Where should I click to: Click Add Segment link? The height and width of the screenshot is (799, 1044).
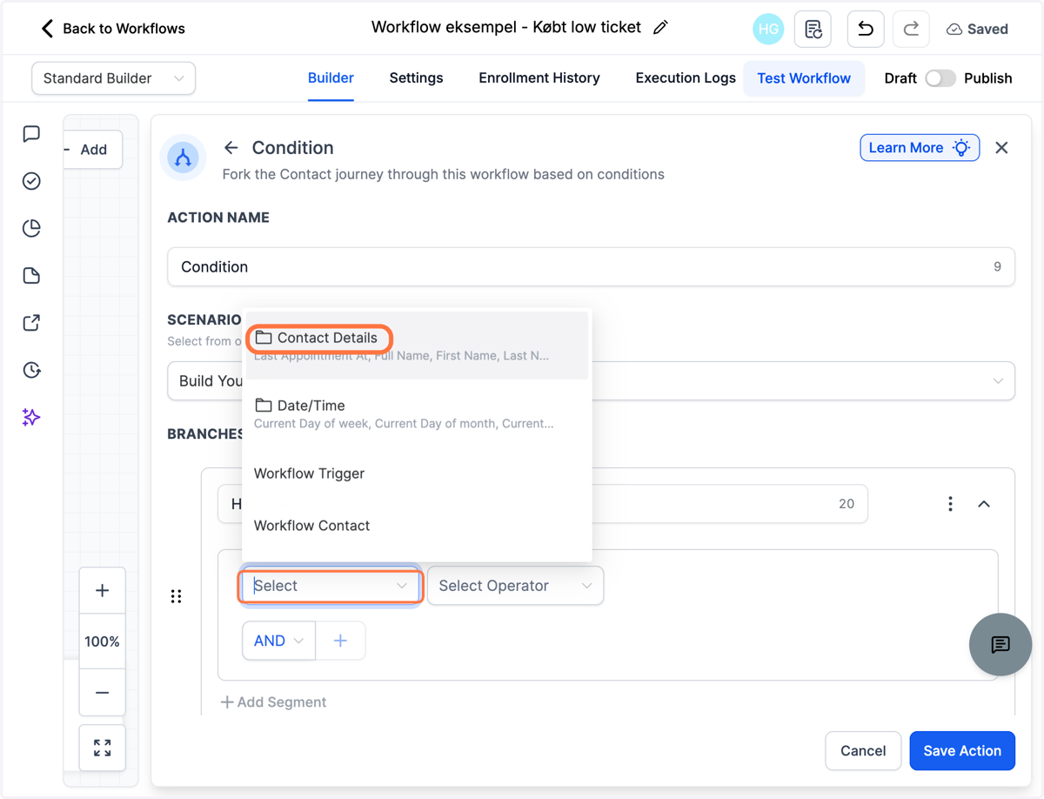[x=273, y=702]
